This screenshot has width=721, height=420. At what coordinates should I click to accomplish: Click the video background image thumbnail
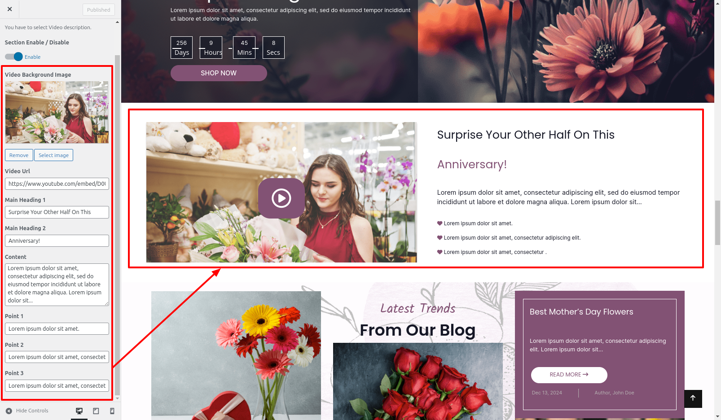pyautogui.click(x=57, y=112)
